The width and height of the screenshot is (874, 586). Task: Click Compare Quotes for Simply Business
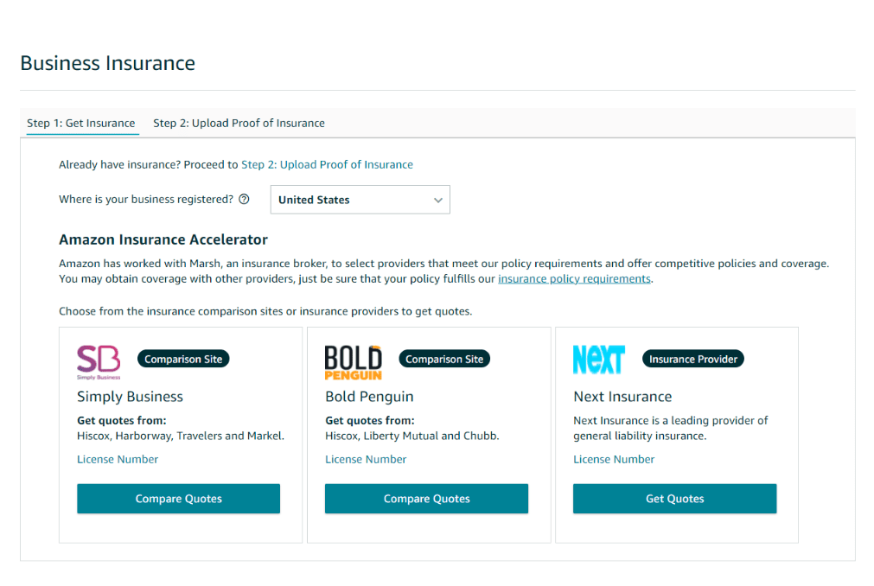pos(178,499)
